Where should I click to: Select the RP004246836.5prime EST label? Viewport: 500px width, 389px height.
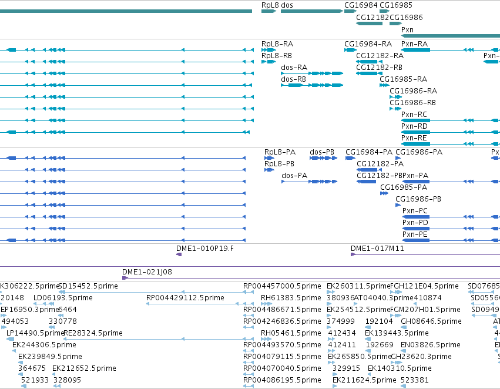click(x=282, y=321)
